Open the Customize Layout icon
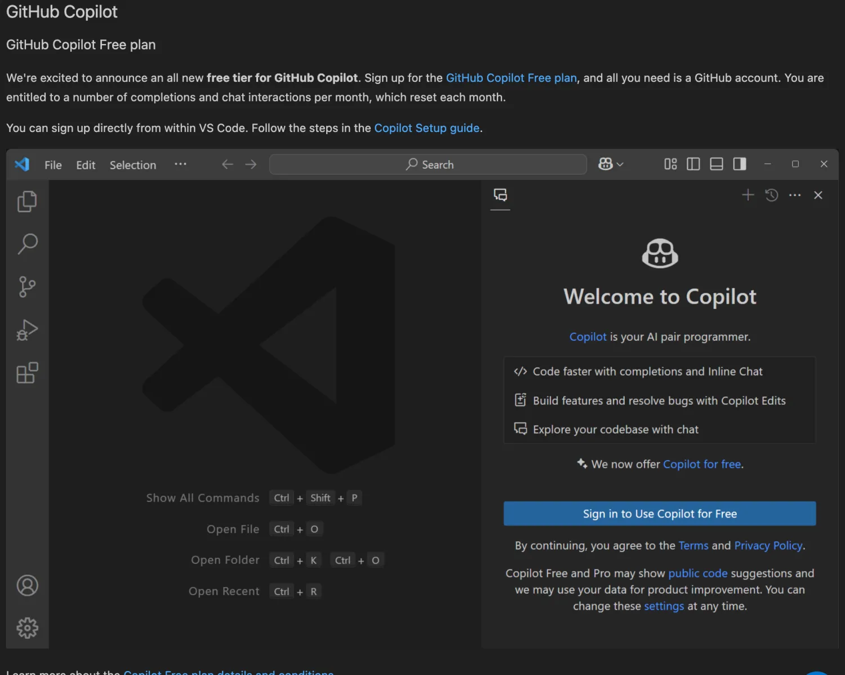845x675 pixels. pos(670,164)
